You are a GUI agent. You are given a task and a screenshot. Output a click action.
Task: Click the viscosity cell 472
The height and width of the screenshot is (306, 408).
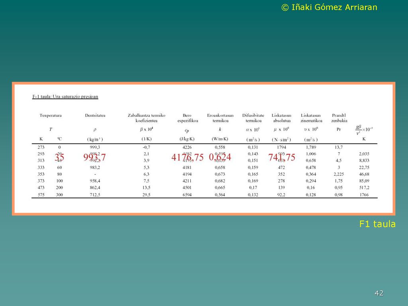[281, 167]
